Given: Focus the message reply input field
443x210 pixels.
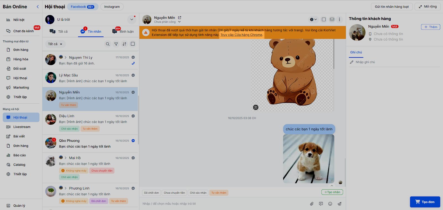Looking at the screenshot, I should pyautogui.click(x=224, y=204).
